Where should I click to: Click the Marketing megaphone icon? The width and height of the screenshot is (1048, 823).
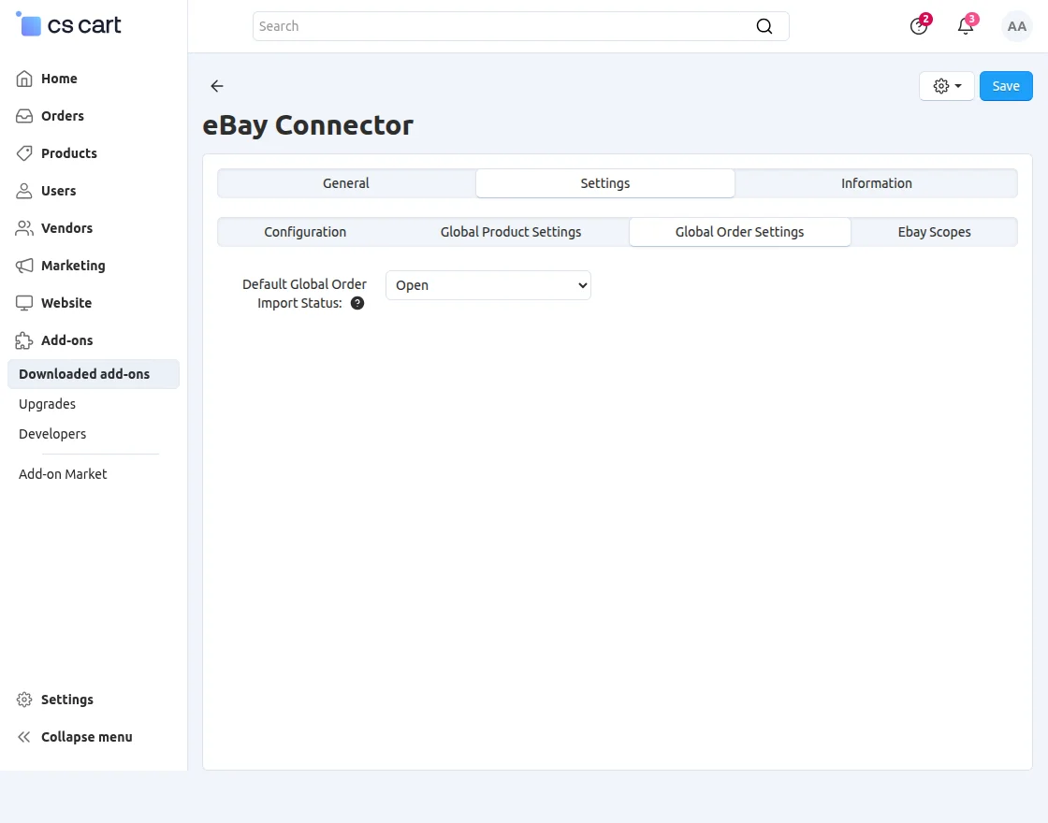24,266
